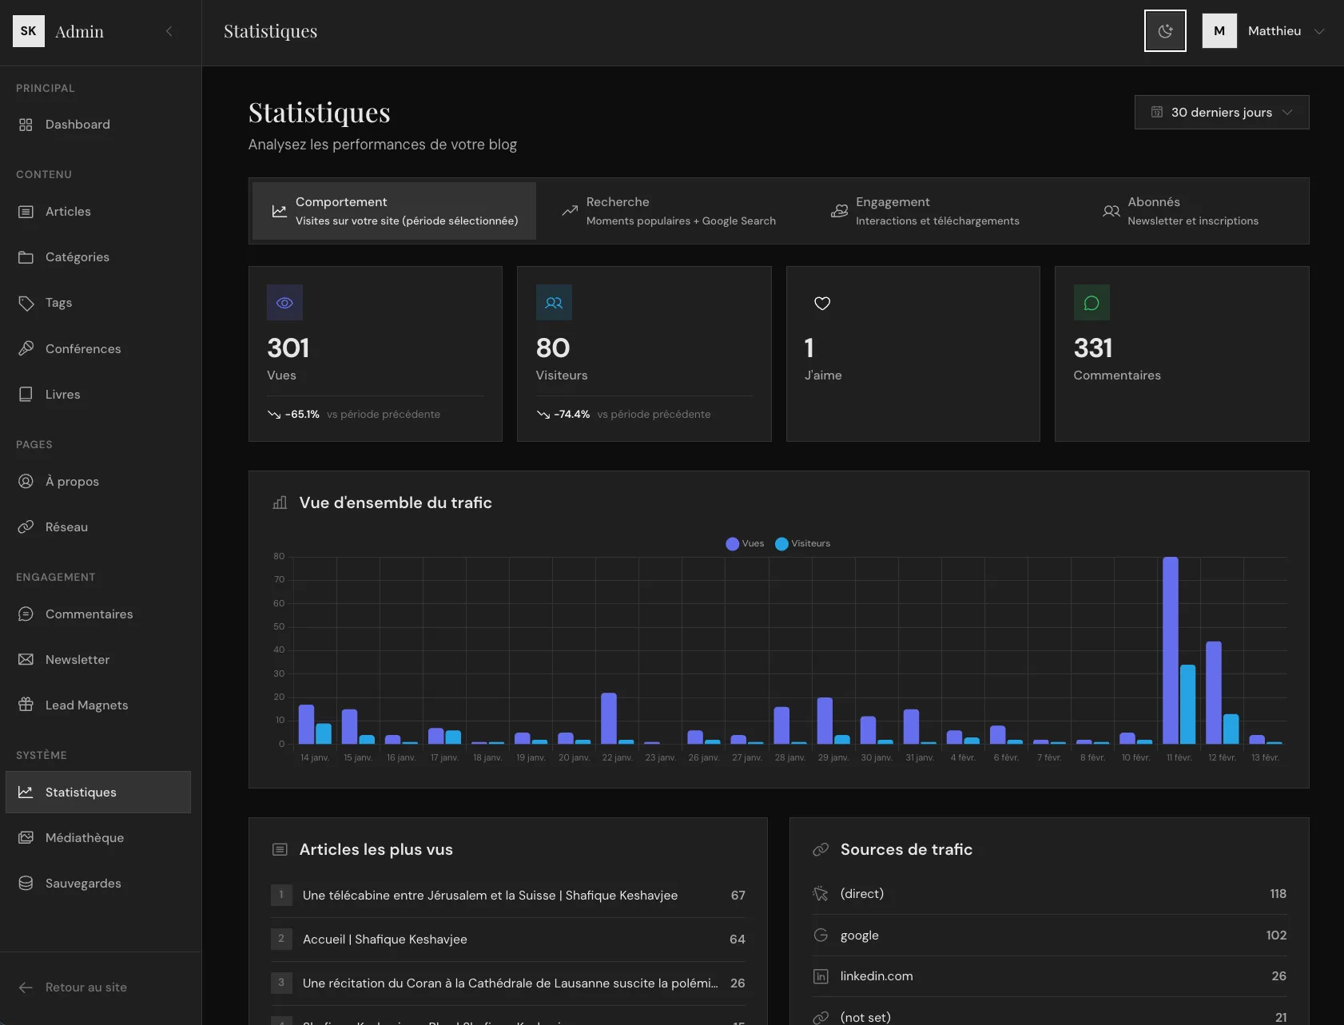The width and height of the screenshot is (1344, 1025).
Task: Switch to the Recherche tab
Action: (670, 210)
